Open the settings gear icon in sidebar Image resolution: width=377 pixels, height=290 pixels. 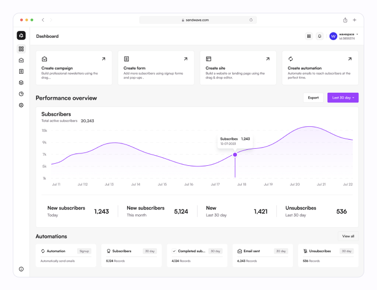[x=21, y=105]
